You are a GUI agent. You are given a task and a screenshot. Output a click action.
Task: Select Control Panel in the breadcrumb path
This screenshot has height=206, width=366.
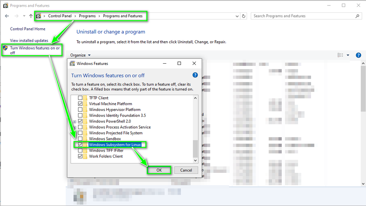pyautogui.click(x=60, y=16)
